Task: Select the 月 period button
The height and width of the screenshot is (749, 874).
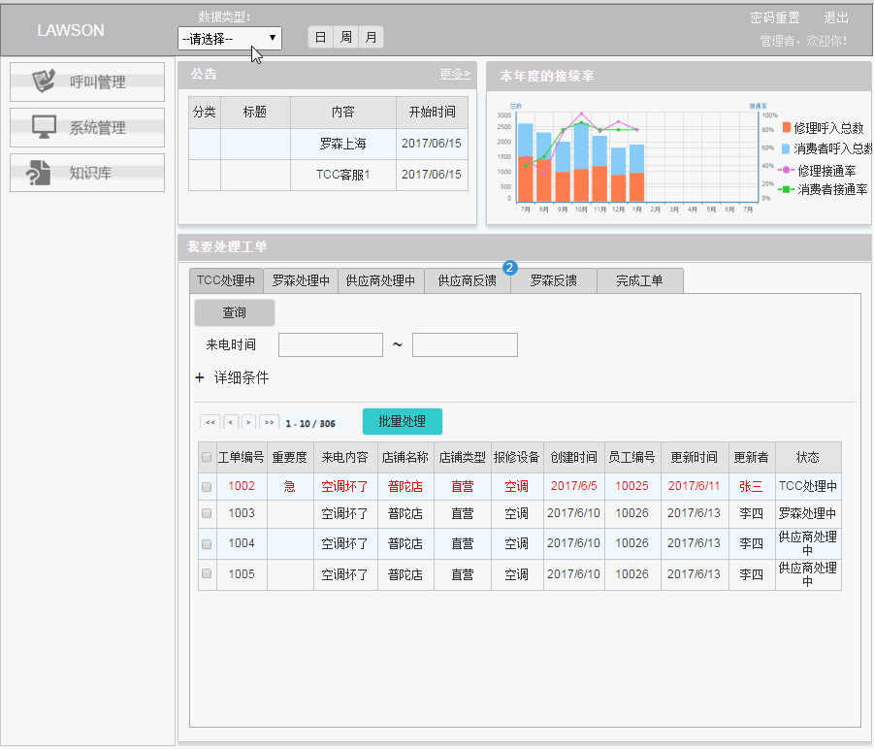Action: [x=371, y=37]
